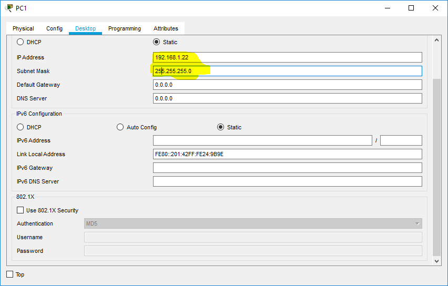Click the PC1 Packet Tracer window icon
The height and width of the screenshot is (286, 448).
[9, 8]
